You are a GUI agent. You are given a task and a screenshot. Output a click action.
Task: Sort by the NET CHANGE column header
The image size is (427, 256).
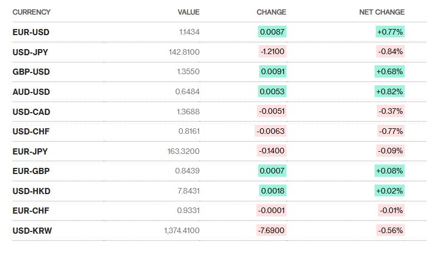click(382, 12)
